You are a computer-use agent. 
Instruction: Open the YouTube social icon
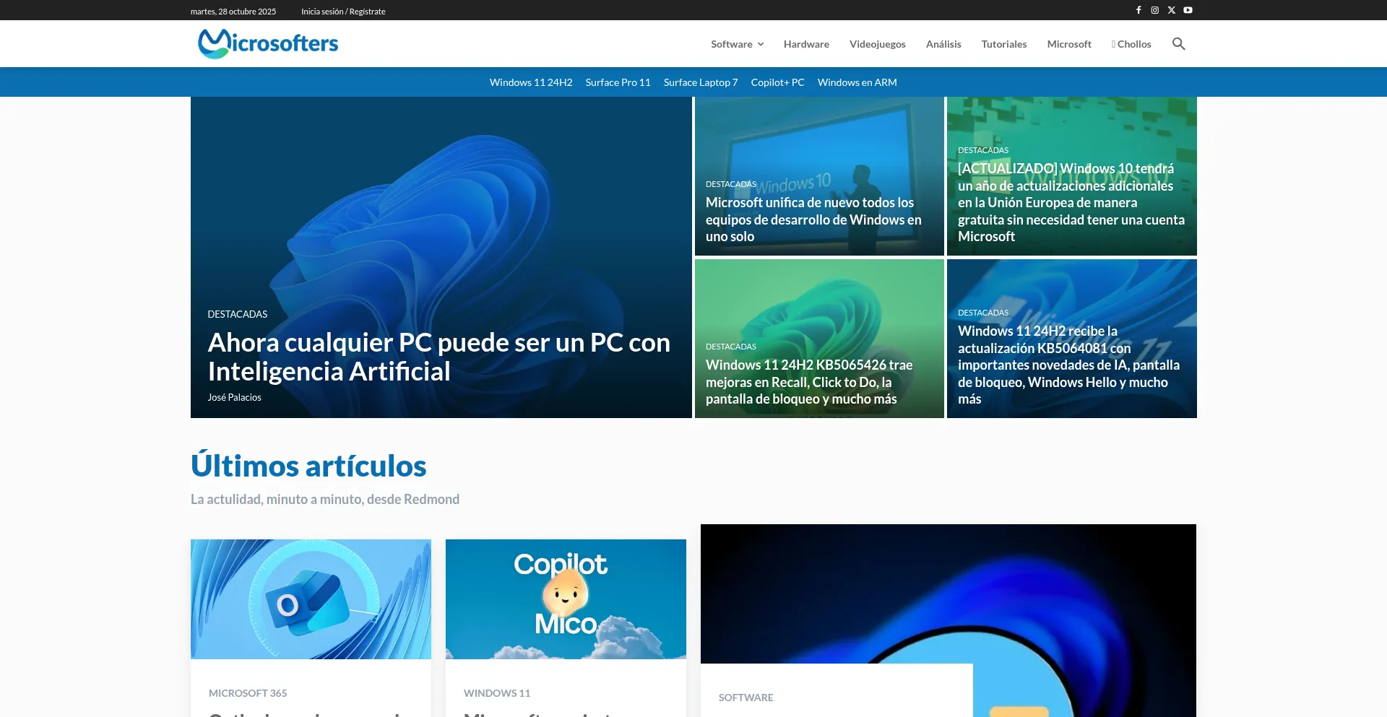1188,10
